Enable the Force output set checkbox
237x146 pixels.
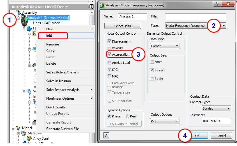pos(152,62)
